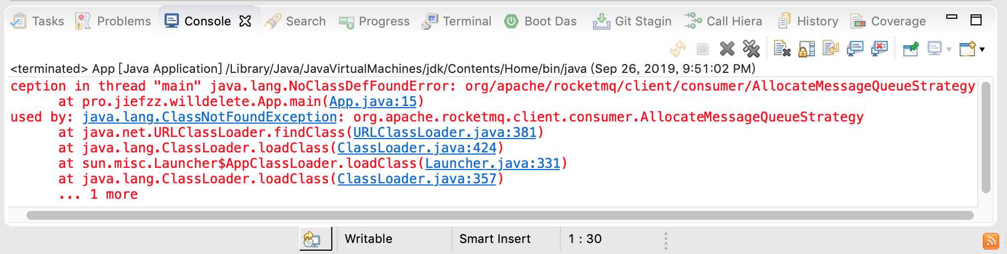This screenshot has width=1007, height=254.
Task: Open App.java:15 stack trace link
Action: tap(373, 102)
